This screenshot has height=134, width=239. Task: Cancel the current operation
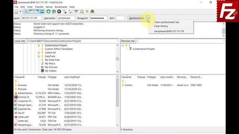(x=59, y=12)
